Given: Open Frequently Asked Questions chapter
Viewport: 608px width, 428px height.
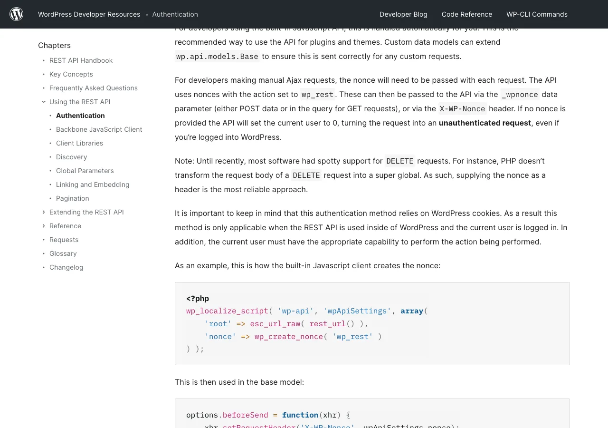Looking at the screenshot, I should pos(94,88).
